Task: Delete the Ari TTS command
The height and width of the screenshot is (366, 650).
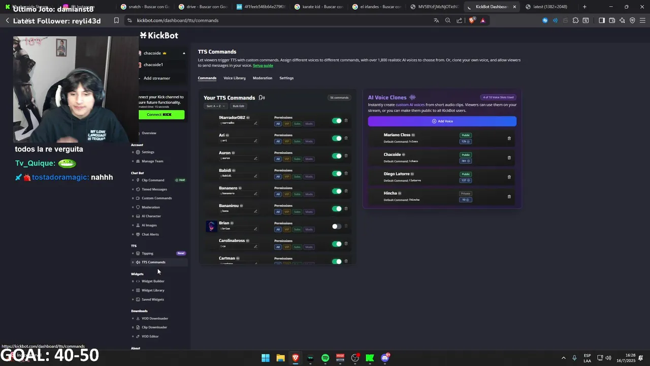Action: coord(346,138)
